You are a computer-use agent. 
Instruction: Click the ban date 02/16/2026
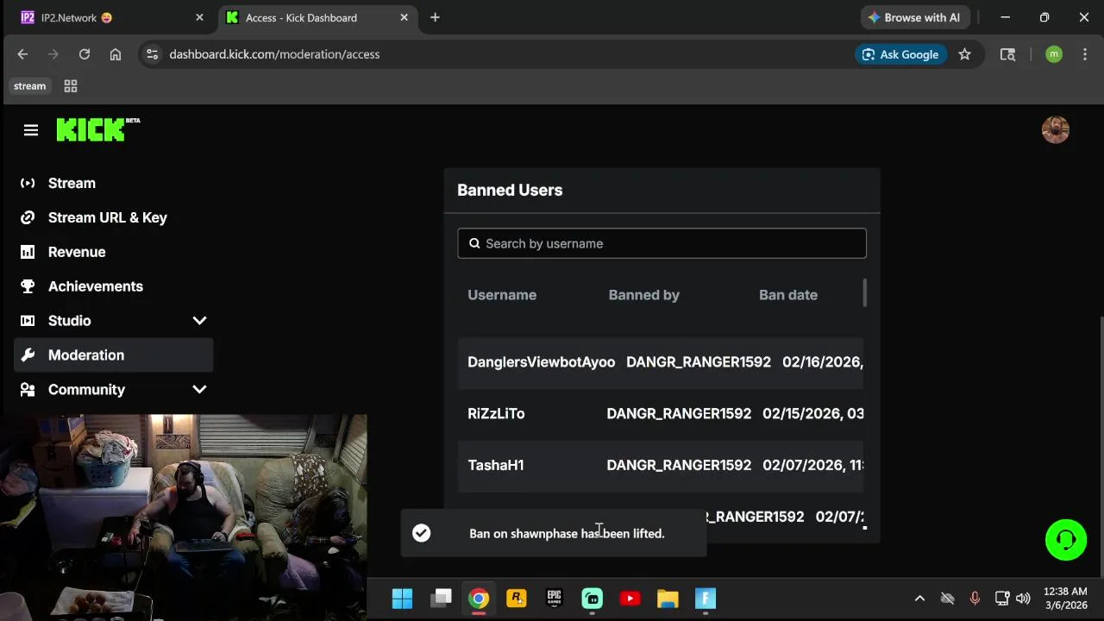coord(822,362)
